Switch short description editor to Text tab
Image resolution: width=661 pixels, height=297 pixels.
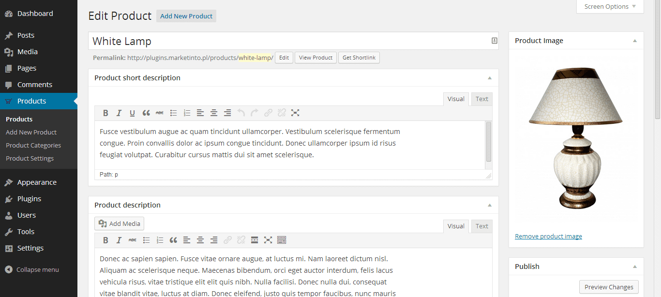click(x=482, y=99)
